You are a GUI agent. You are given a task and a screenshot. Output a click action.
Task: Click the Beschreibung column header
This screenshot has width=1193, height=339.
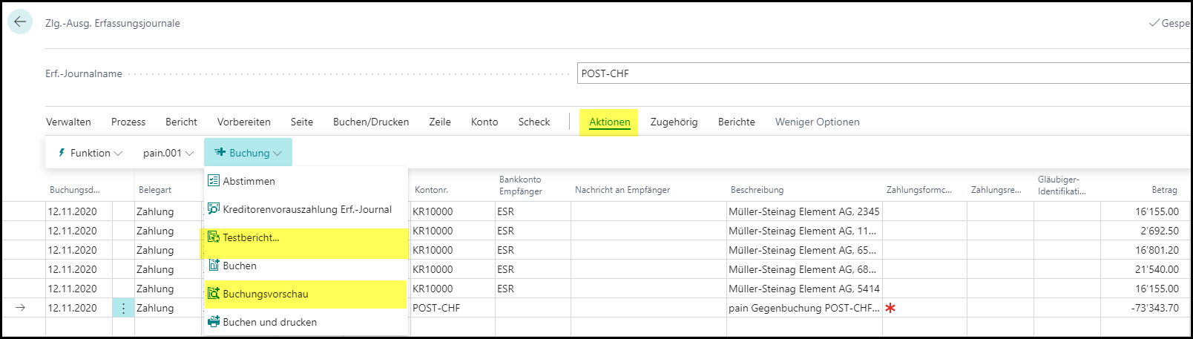pos(757,190)
